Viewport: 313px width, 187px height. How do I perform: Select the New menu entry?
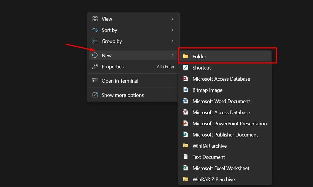pos(133,55)
